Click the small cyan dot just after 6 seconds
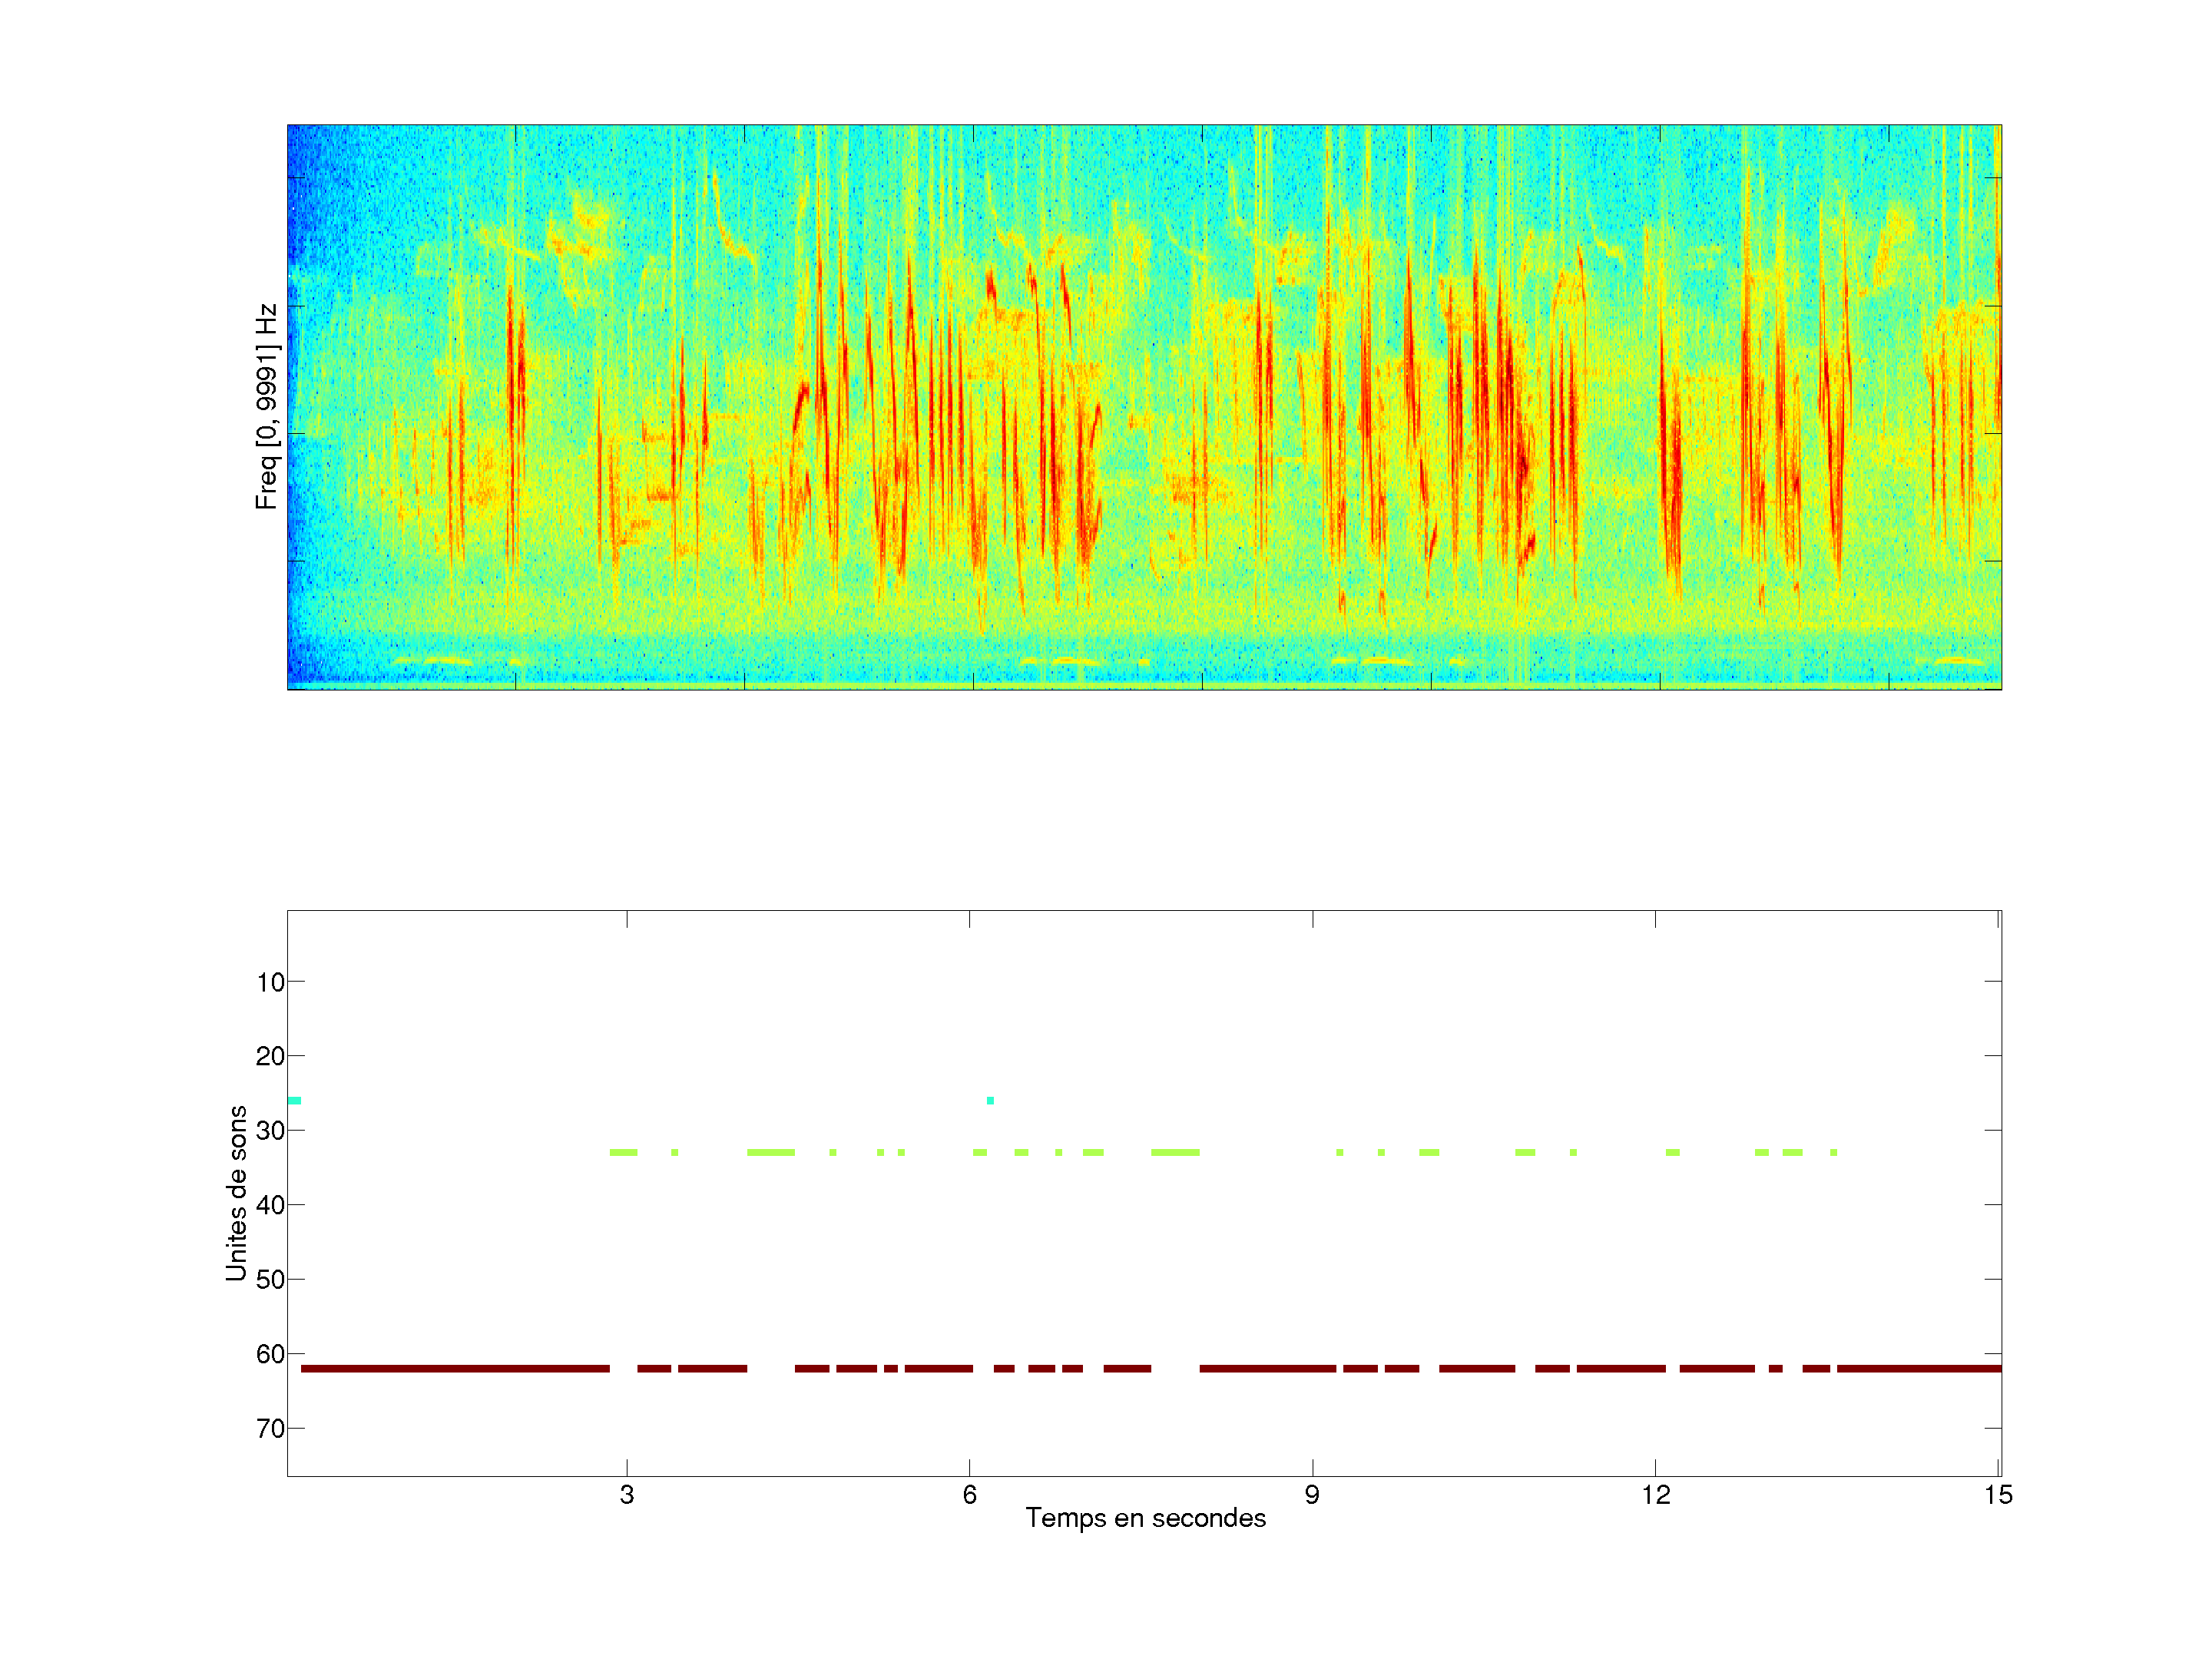The image size is (2212, 1659). tap(990, 1100)
